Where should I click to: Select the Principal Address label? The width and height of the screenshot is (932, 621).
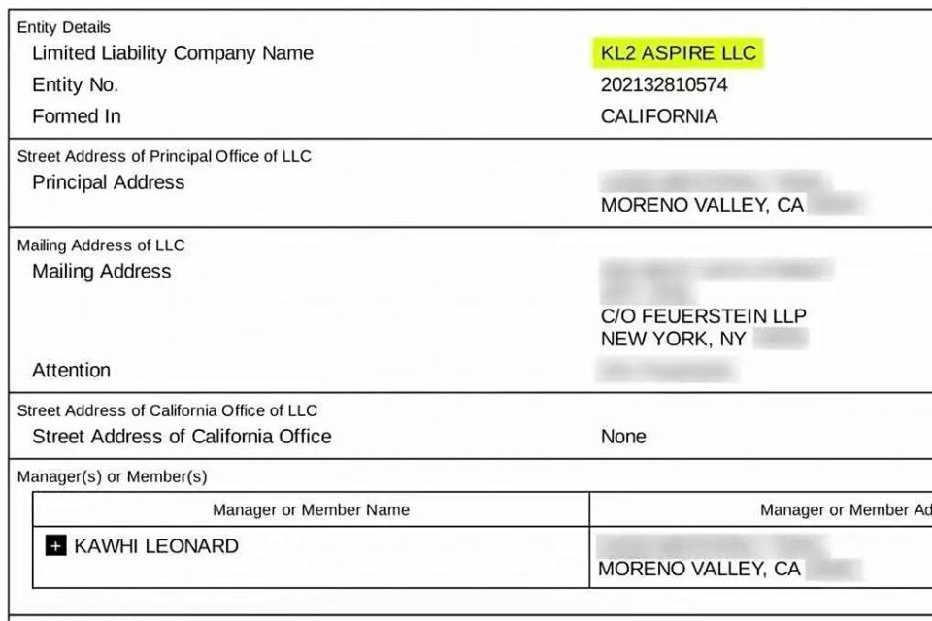(x=108, y=182)
